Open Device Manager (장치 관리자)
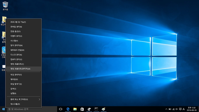199x112 pixels. pyautogui.click(x=23, y=45)
